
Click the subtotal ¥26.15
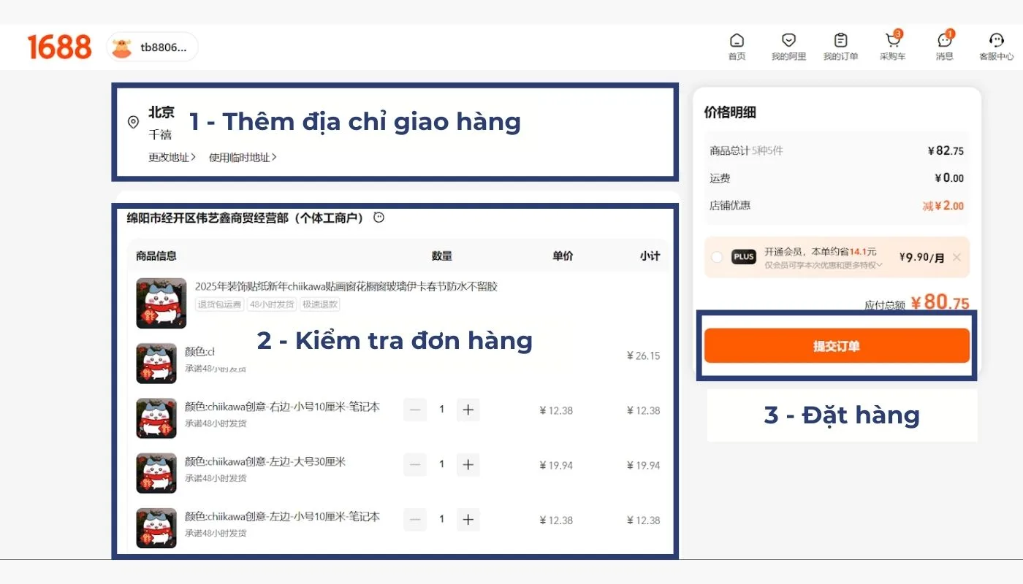point(644,356)
